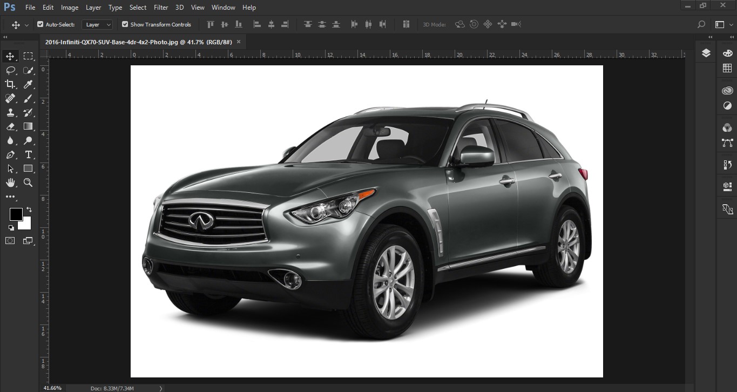Select the Rectangle shape tool
Viewport: 737px width, 392px height.
coord(28,168)
